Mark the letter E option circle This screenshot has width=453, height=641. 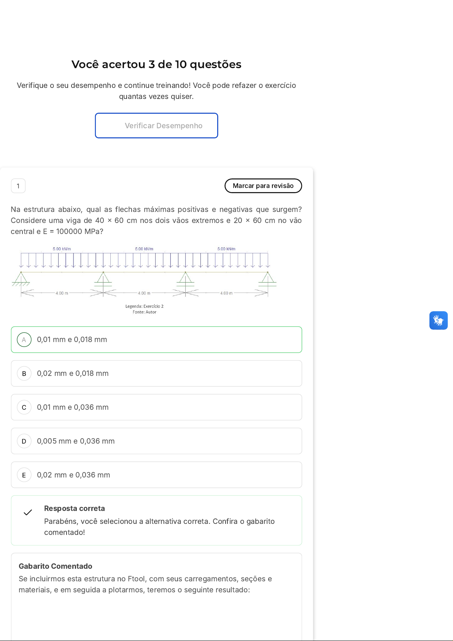tap(24, 475)
